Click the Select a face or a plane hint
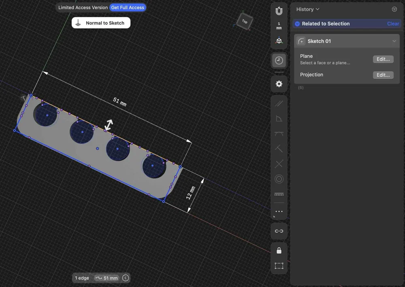Viewport: 405px width, 287px height. 325,63
